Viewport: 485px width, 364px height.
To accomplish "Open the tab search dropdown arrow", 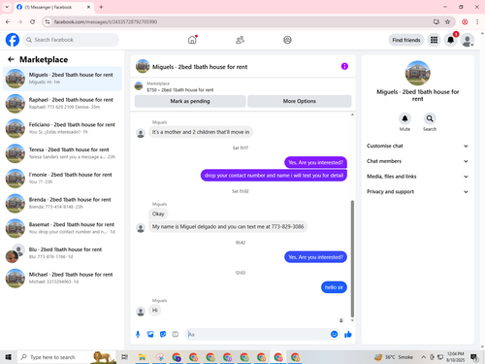I will click(x=7, y=7).
